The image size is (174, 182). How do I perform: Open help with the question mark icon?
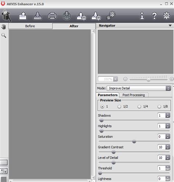pos(154,16)
